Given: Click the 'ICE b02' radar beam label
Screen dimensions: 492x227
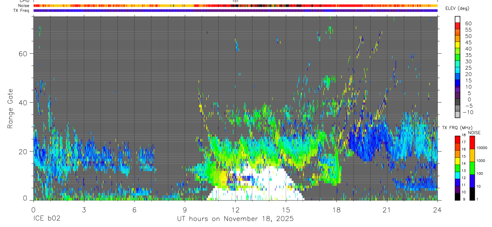Looking at the screenshot, I should pyautogui.click(x=46, y=219).
